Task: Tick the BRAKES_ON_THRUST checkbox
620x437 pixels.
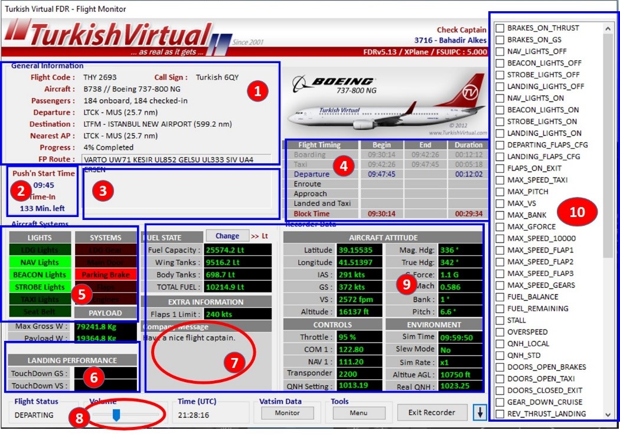Action: (500, 28)
